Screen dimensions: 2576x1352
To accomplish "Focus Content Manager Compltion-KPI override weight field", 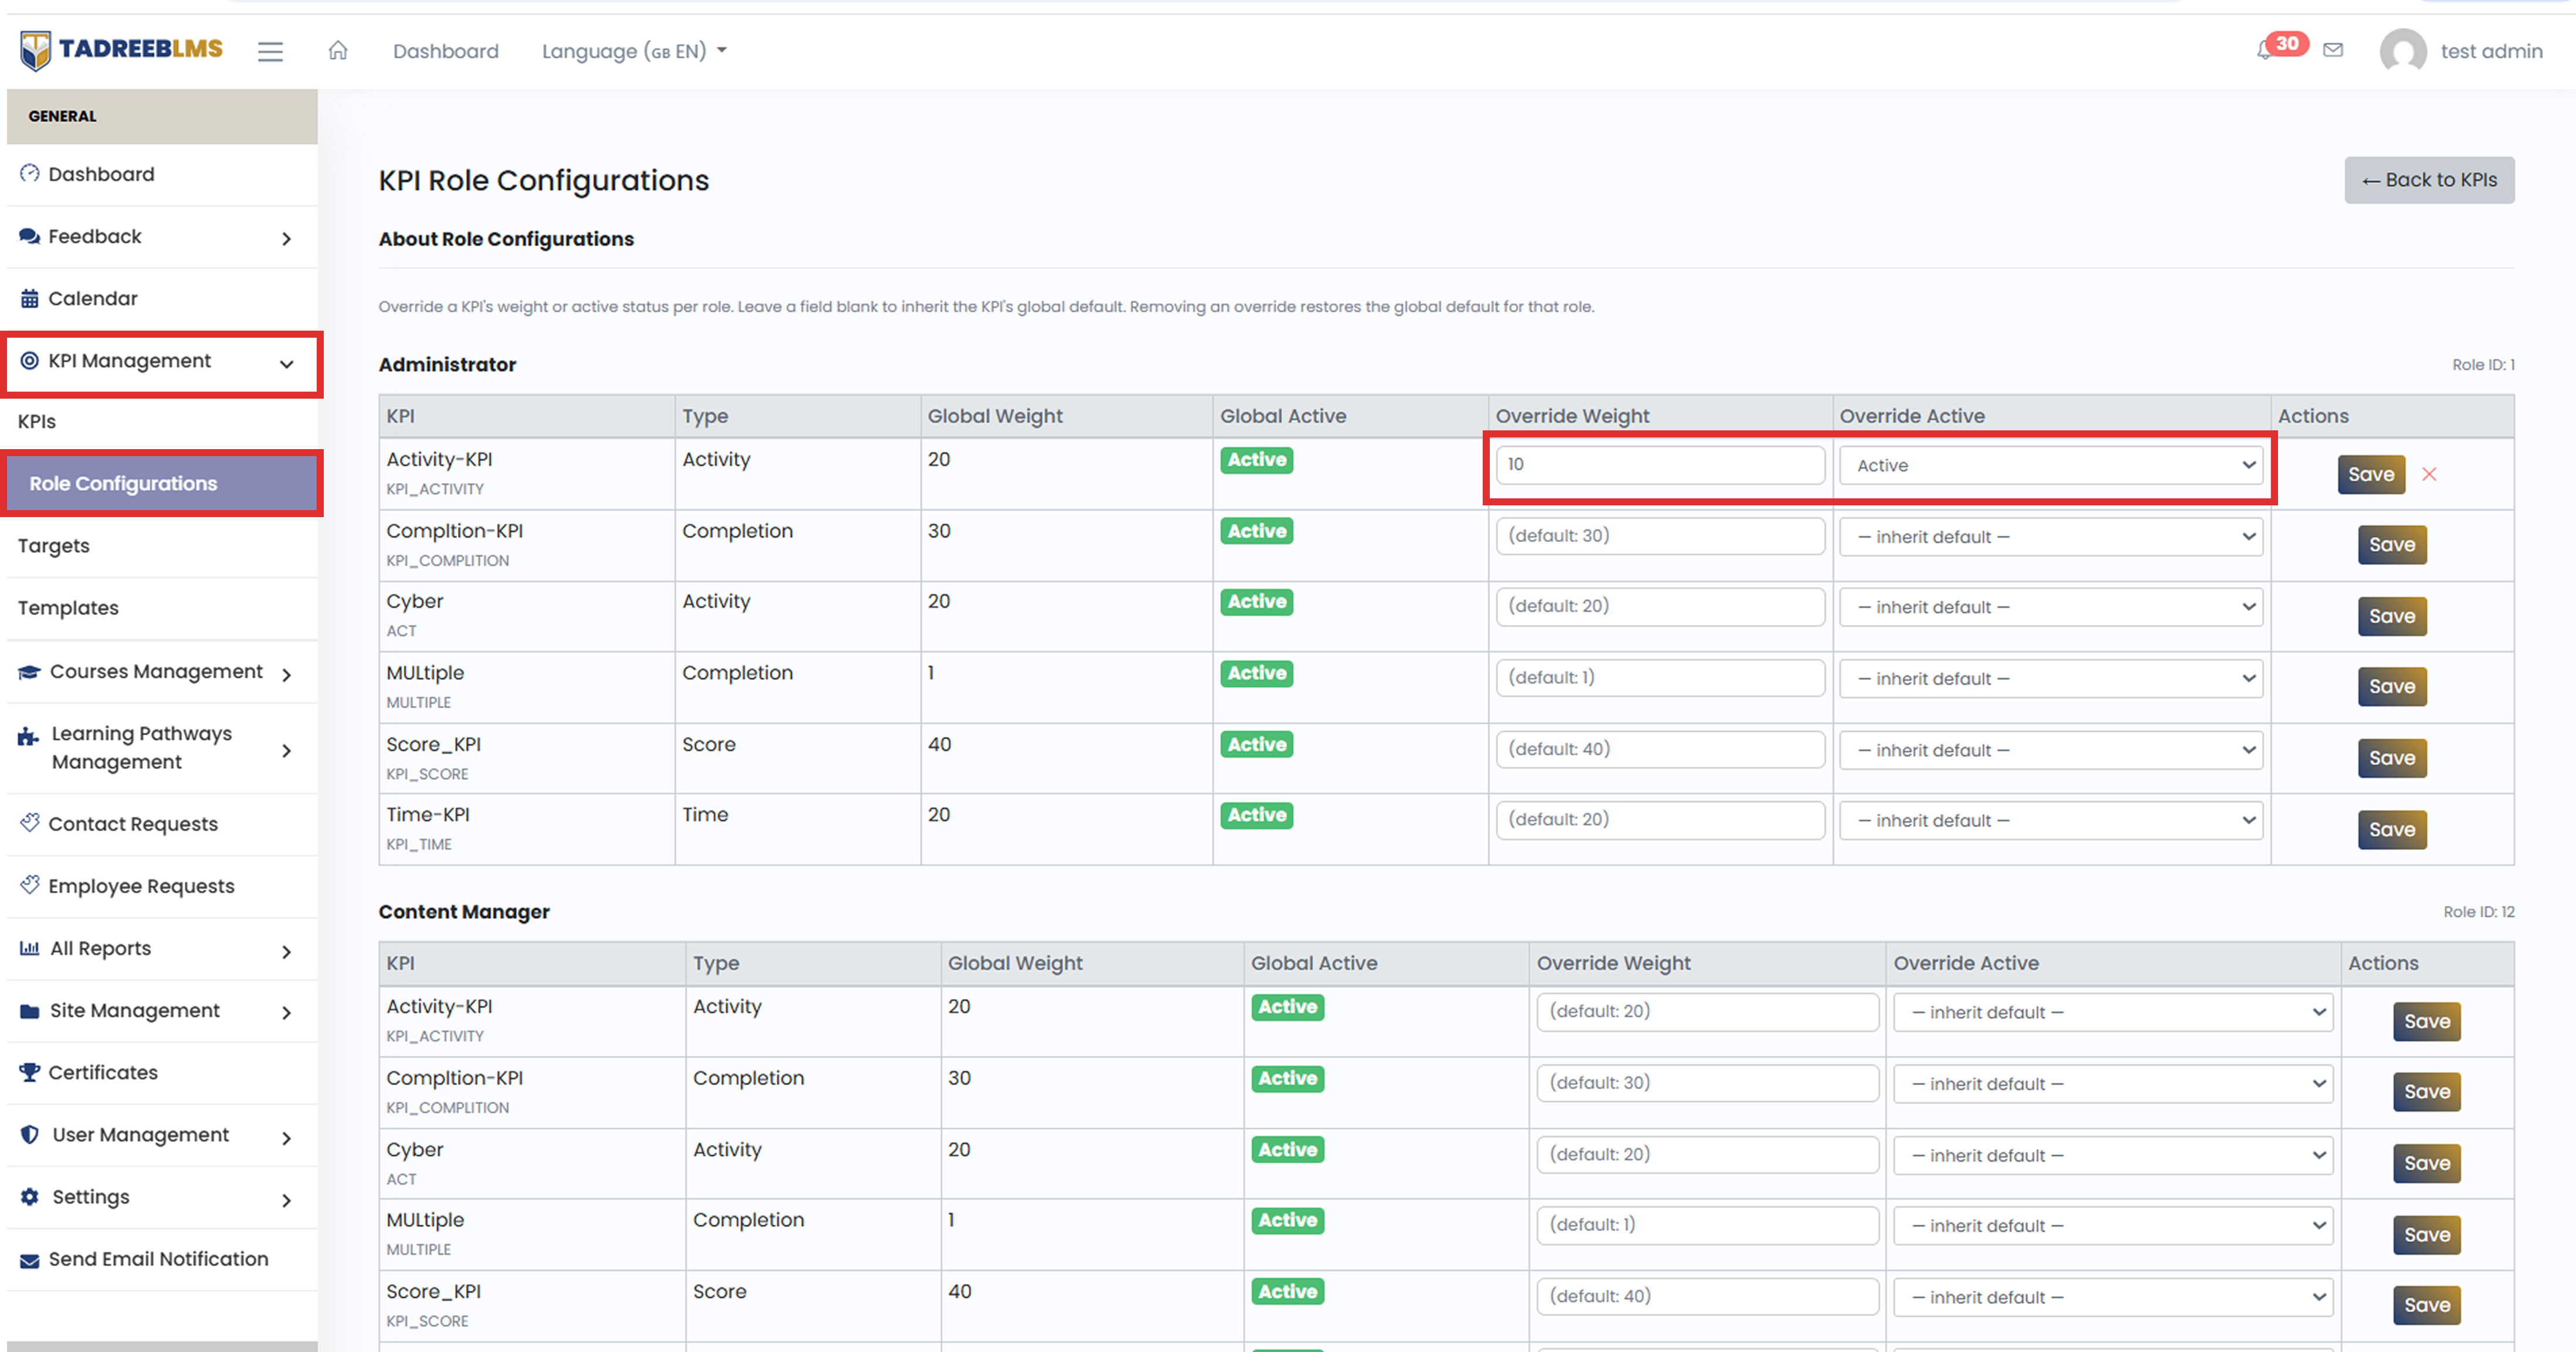I will pyautogui.click(x=1707, y=1083).
